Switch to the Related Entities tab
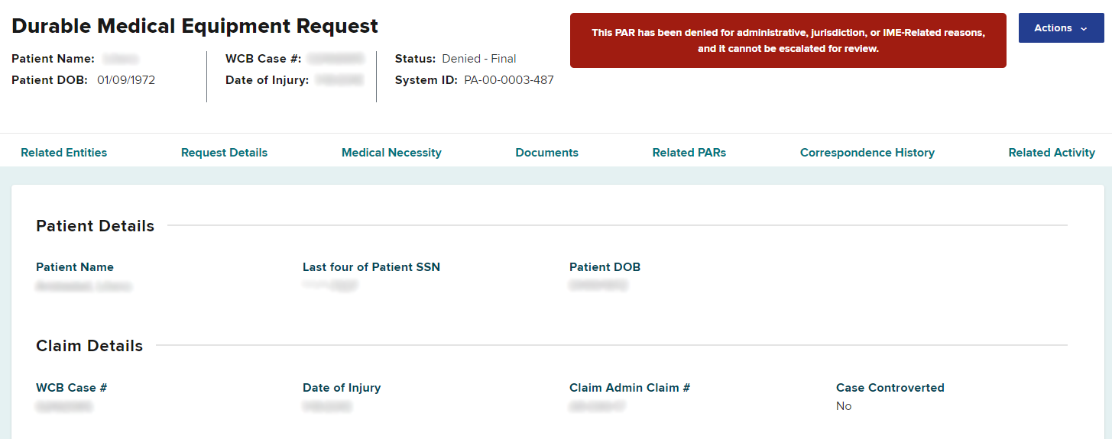Screen dimensions: 1112x439 click(64, 153)
